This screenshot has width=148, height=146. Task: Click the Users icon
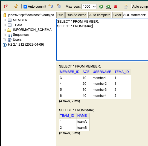(10, 40)
